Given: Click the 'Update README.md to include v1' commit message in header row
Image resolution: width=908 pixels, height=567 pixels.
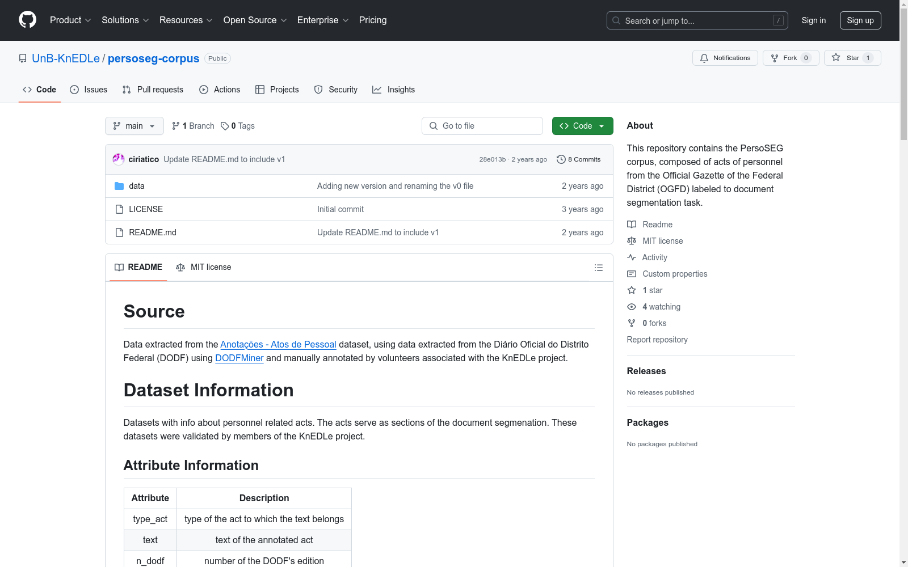Looking at the screenshot, I should point(224,159).
